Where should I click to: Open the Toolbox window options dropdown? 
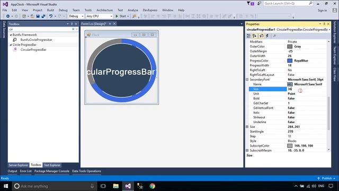coord(68,24)
